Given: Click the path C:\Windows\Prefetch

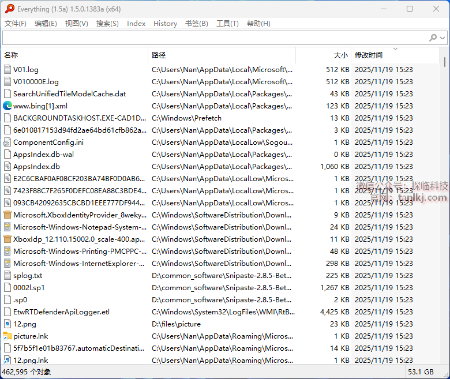Looking at the screenshot, I should tap(186, 118).
